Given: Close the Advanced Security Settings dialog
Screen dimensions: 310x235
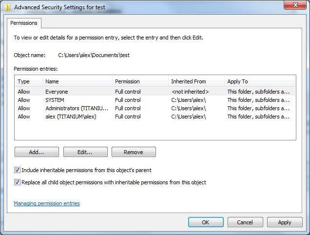Looking at the screenshot, I should pyautogui.click(x=295, y=5).
